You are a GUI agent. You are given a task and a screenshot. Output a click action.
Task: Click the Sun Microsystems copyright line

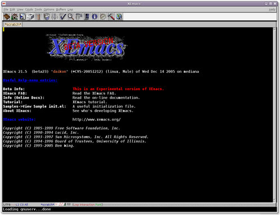(x=75, y=137)
